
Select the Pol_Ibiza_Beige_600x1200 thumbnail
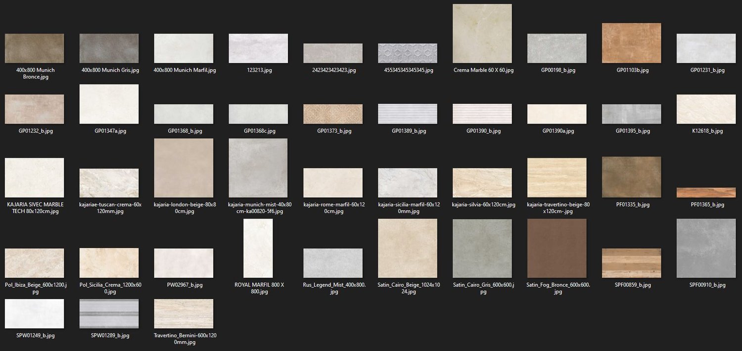pyautogui.click(x=35, y=263)
